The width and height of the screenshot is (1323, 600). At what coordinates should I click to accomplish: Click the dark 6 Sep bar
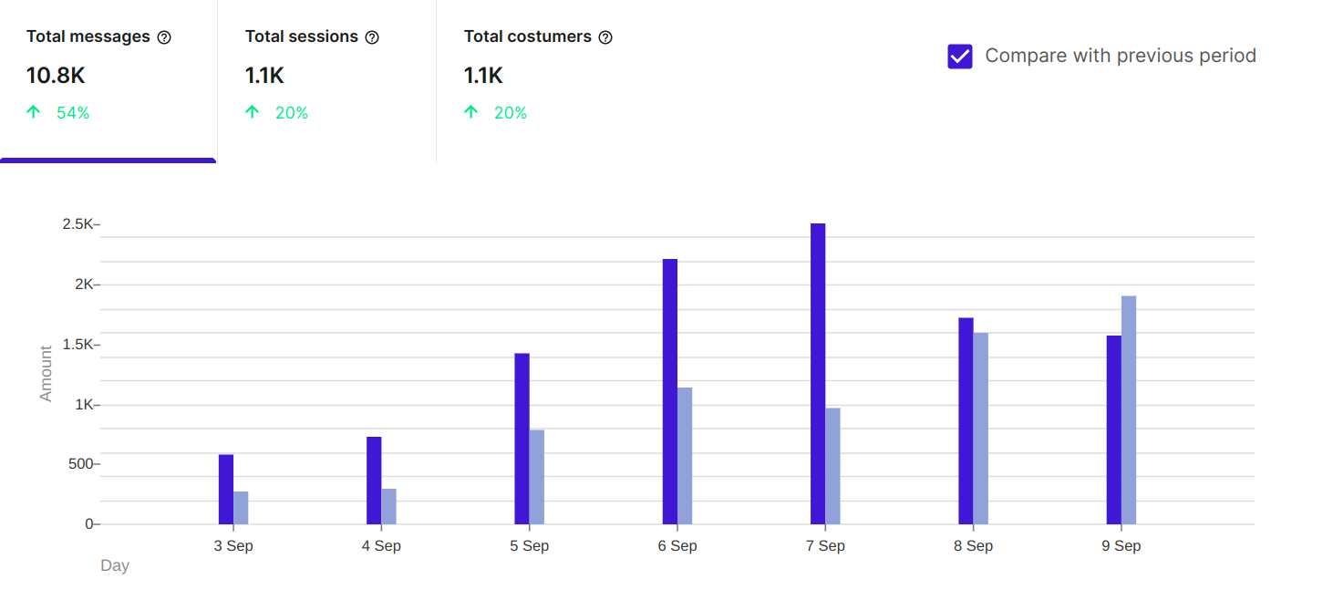(x=670, y=392)
